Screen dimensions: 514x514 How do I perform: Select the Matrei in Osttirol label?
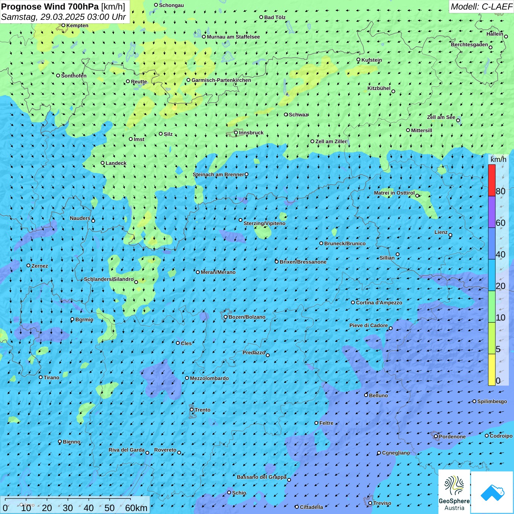click(394, 193)
